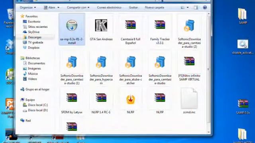Open Grupo en el hogar
This screenshot has width=255, height=143.
coord(35,89)
